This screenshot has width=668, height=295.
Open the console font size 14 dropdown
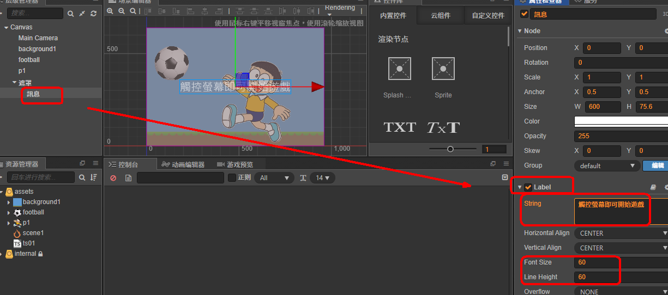(x=322, y=178)
